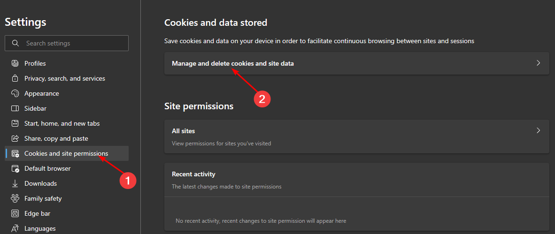Screen dimensions: 555x234
Task: Select the Recent activity section header
Action: [193, 174]
